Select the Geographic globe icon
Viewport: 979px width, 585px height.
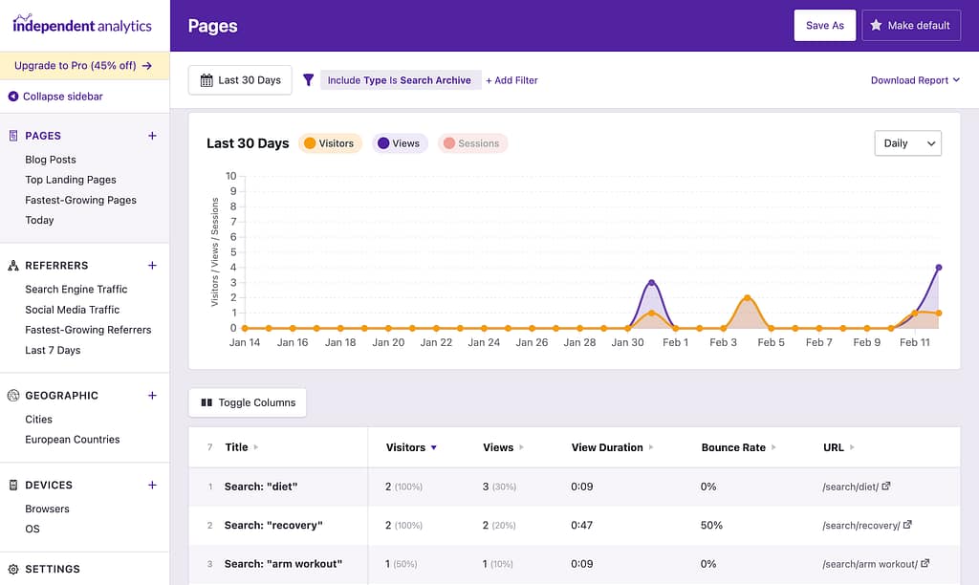11,395
